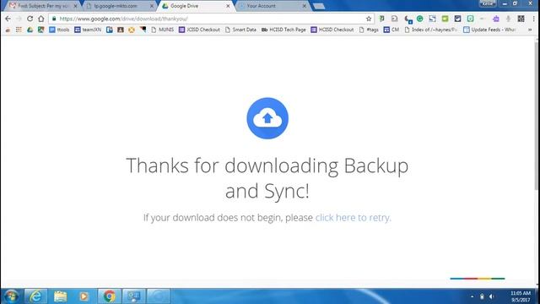The width and height of the screenshot is (540, 304).
Task: Open the teamIXN bookmark
Action: coord(88,30)
